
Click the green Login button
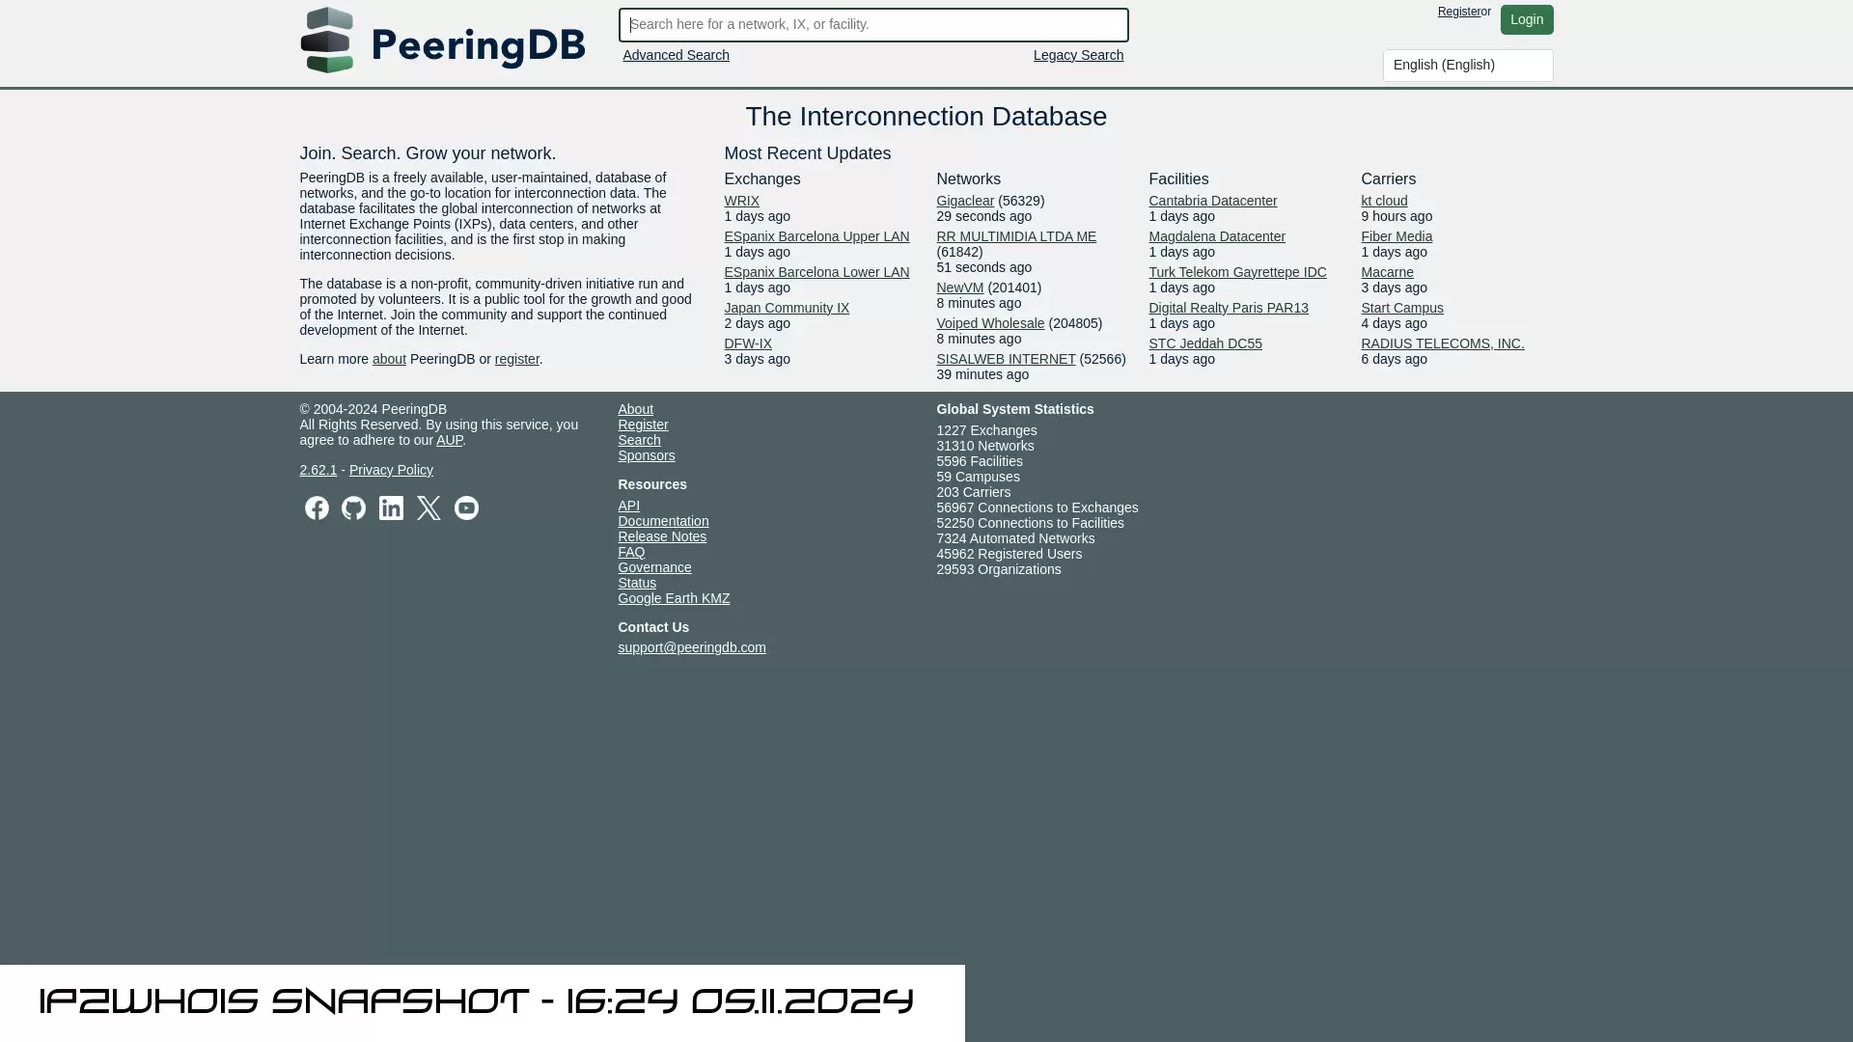pos(1526,19)
